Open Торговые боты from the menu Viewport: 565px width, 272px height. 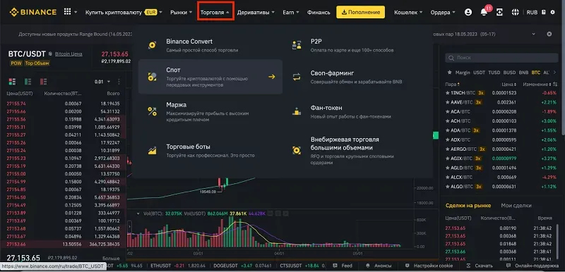click(x=210, y=151)
